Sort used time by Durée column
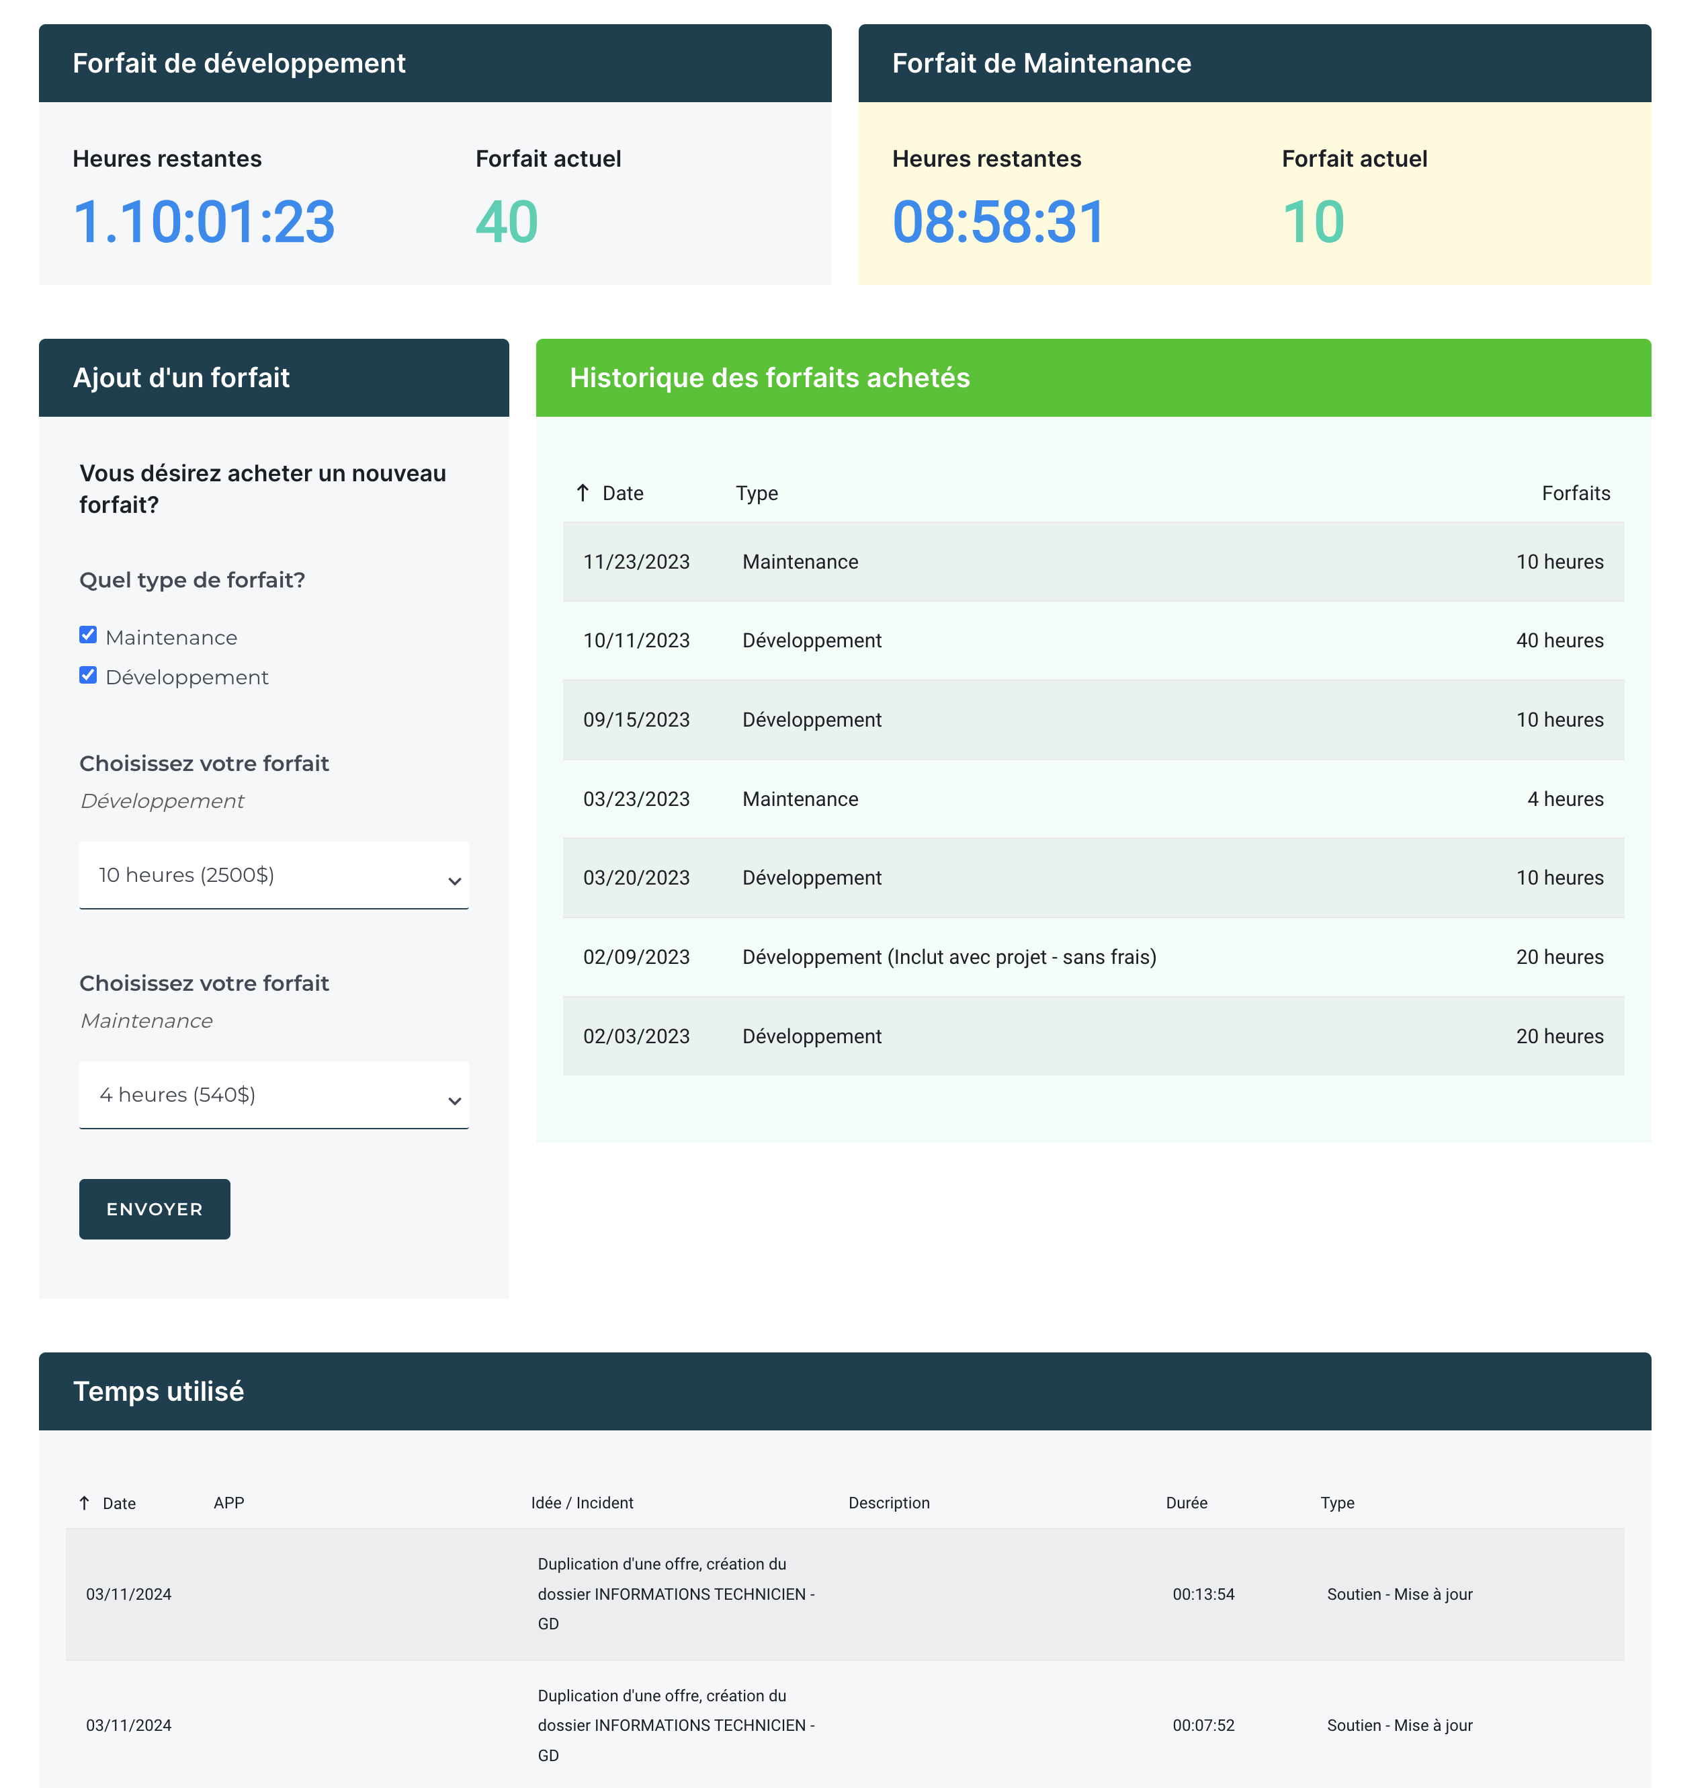 pos(1187,1503)
